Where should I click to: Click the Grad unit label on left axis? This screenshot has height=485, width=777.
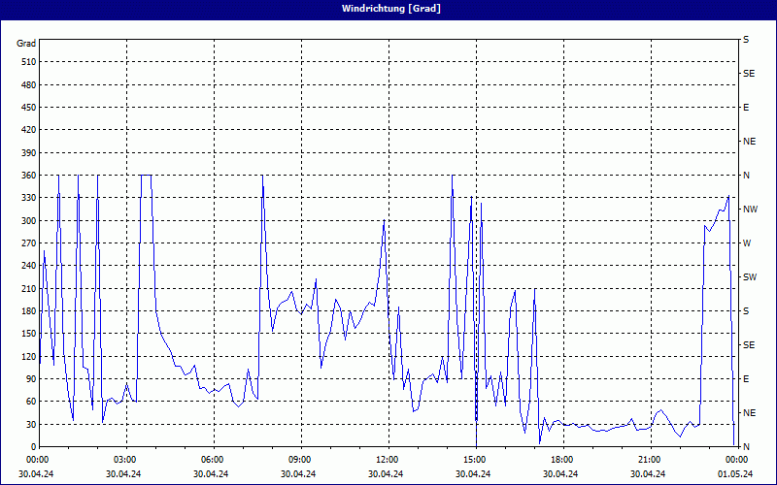click(26, 44)
